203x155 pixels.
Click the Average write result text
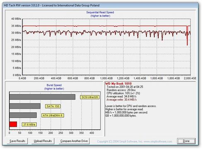121,99
